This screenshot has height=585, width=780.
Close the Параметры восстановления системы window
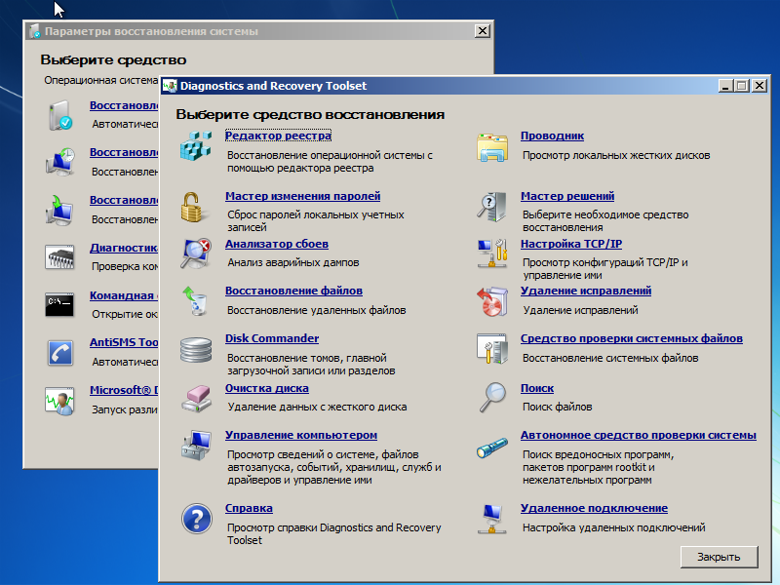[x=482, y=31]
